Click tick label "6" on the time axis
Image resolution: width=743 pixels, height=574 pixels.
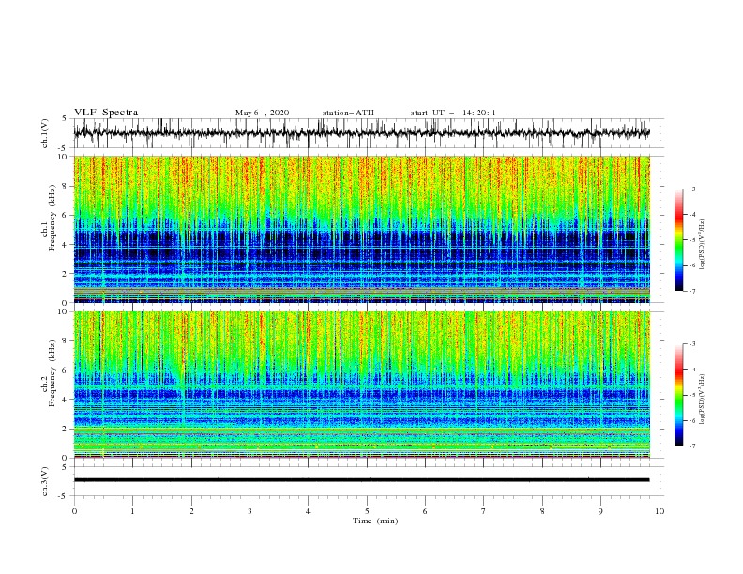coord(425,511)
